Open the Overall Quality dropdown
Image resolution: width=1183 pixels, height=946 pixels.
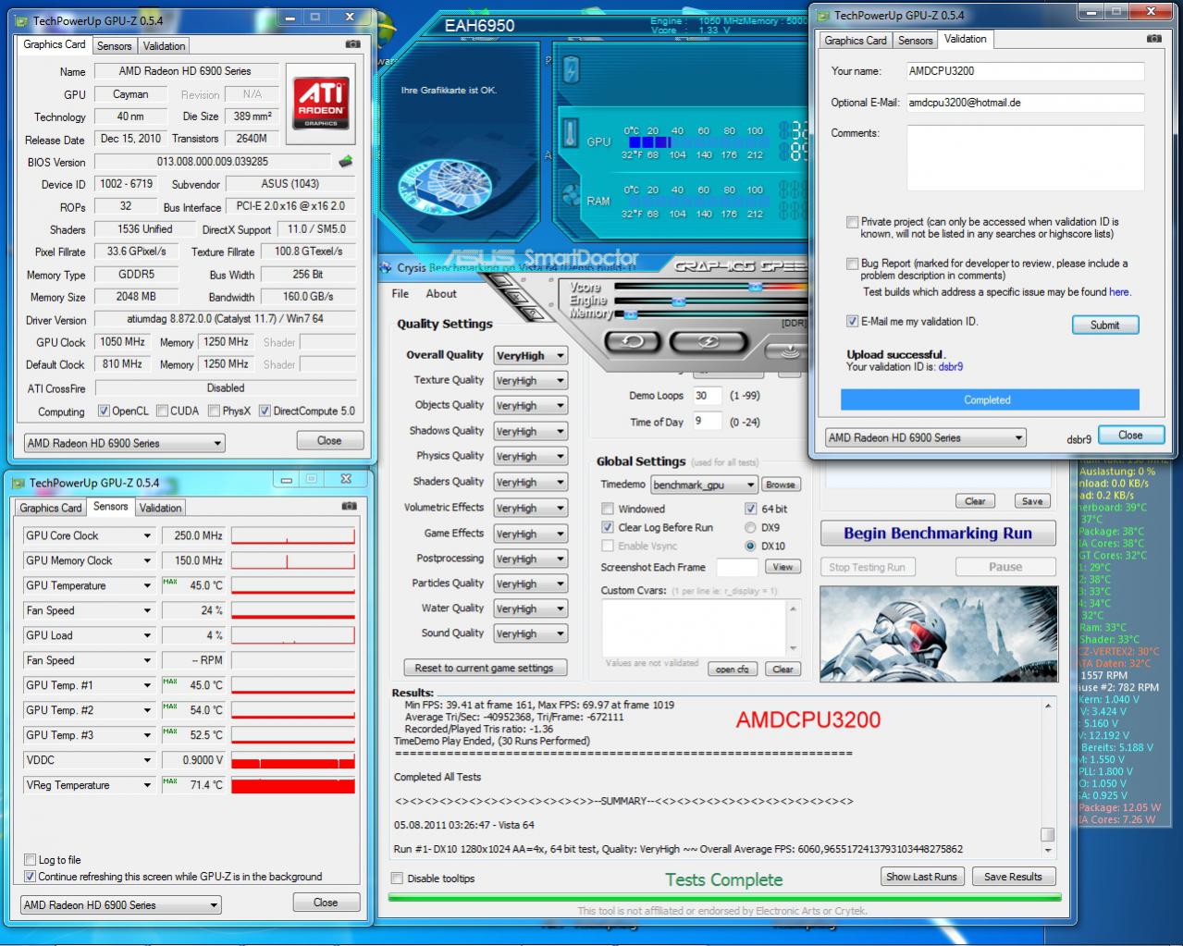coord(531,355)
